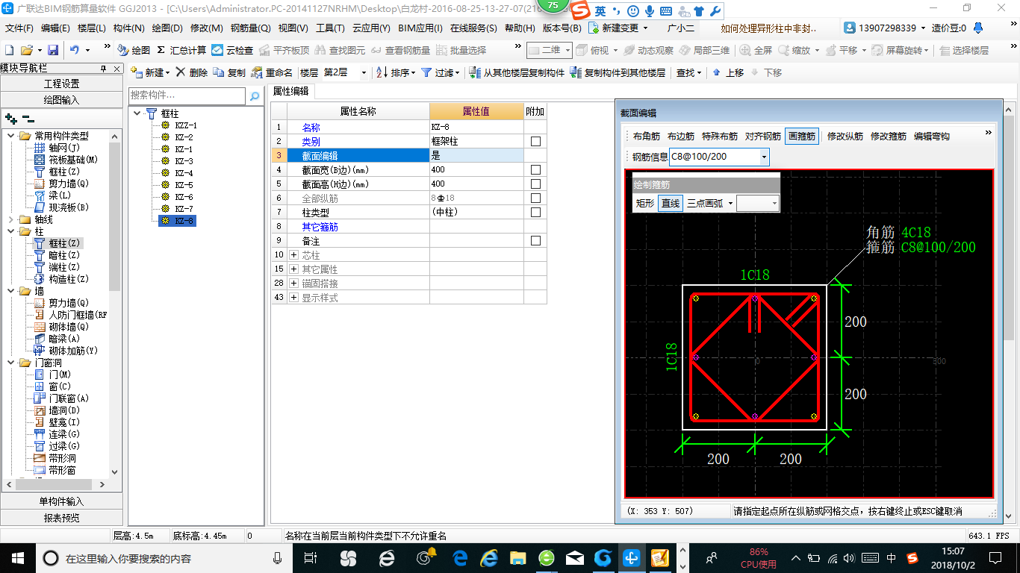Viewport: 1020px width, 573px height.
Task: Open the 楼层 第2层 floor dropdown
Action: pos(364,72)
